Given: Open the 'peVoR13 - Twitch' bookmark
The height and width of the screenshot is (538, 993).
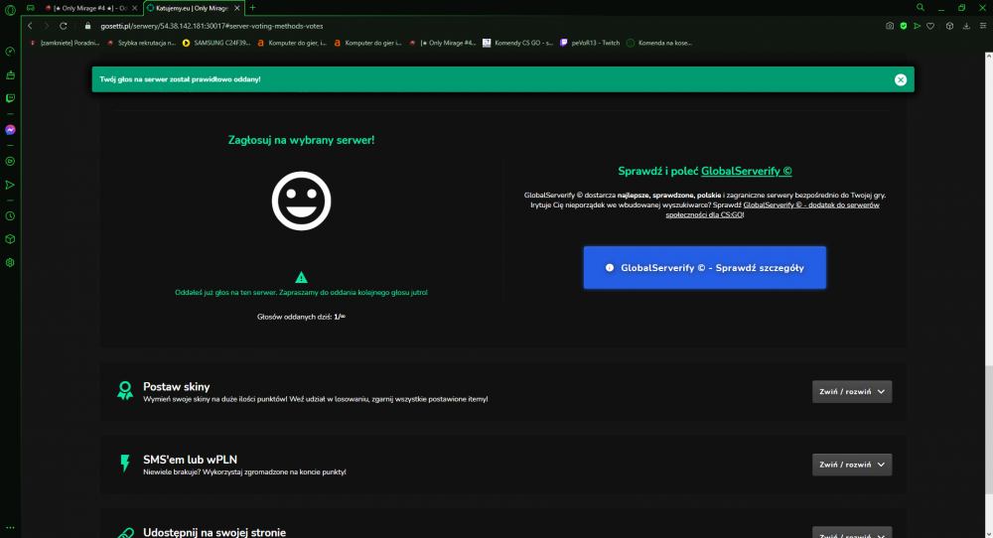Looking at the screenshot, I should coord(590,43).
